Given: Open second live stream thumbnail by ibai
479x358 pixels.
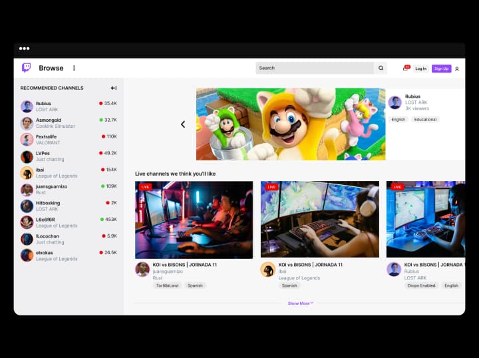Looking at the screenshot, I should click(320, 220).
